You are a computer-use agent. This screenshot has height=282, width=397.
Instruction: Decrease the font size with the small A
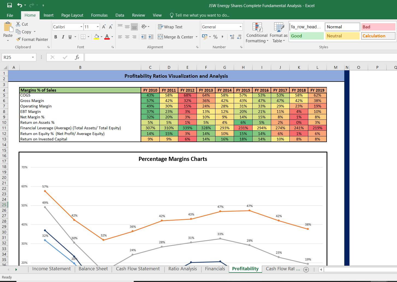(x=111, y=27)
